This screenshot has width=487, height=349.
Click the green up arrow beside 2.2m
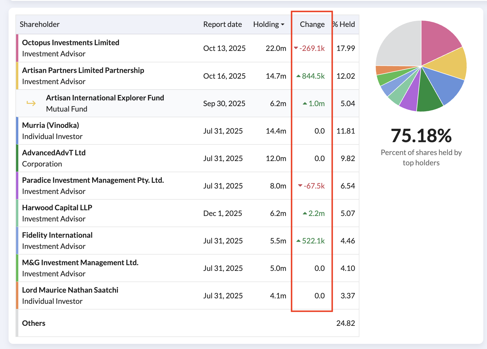tap(305, 213)
